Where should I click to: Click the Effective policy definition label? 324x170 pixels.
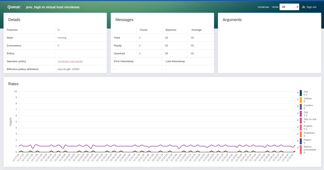pos(22,69)
